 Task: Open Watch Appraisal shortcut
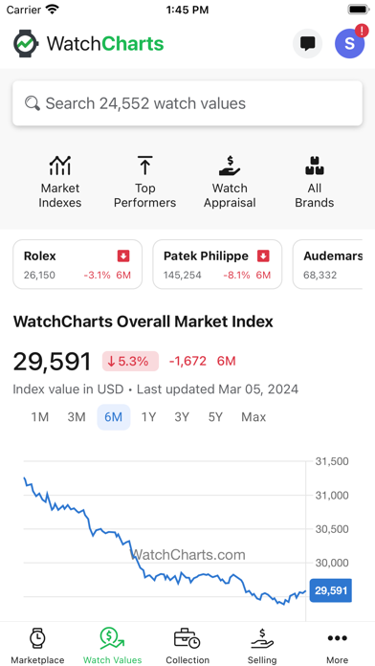pyautogui.click(x=230, y=182)
